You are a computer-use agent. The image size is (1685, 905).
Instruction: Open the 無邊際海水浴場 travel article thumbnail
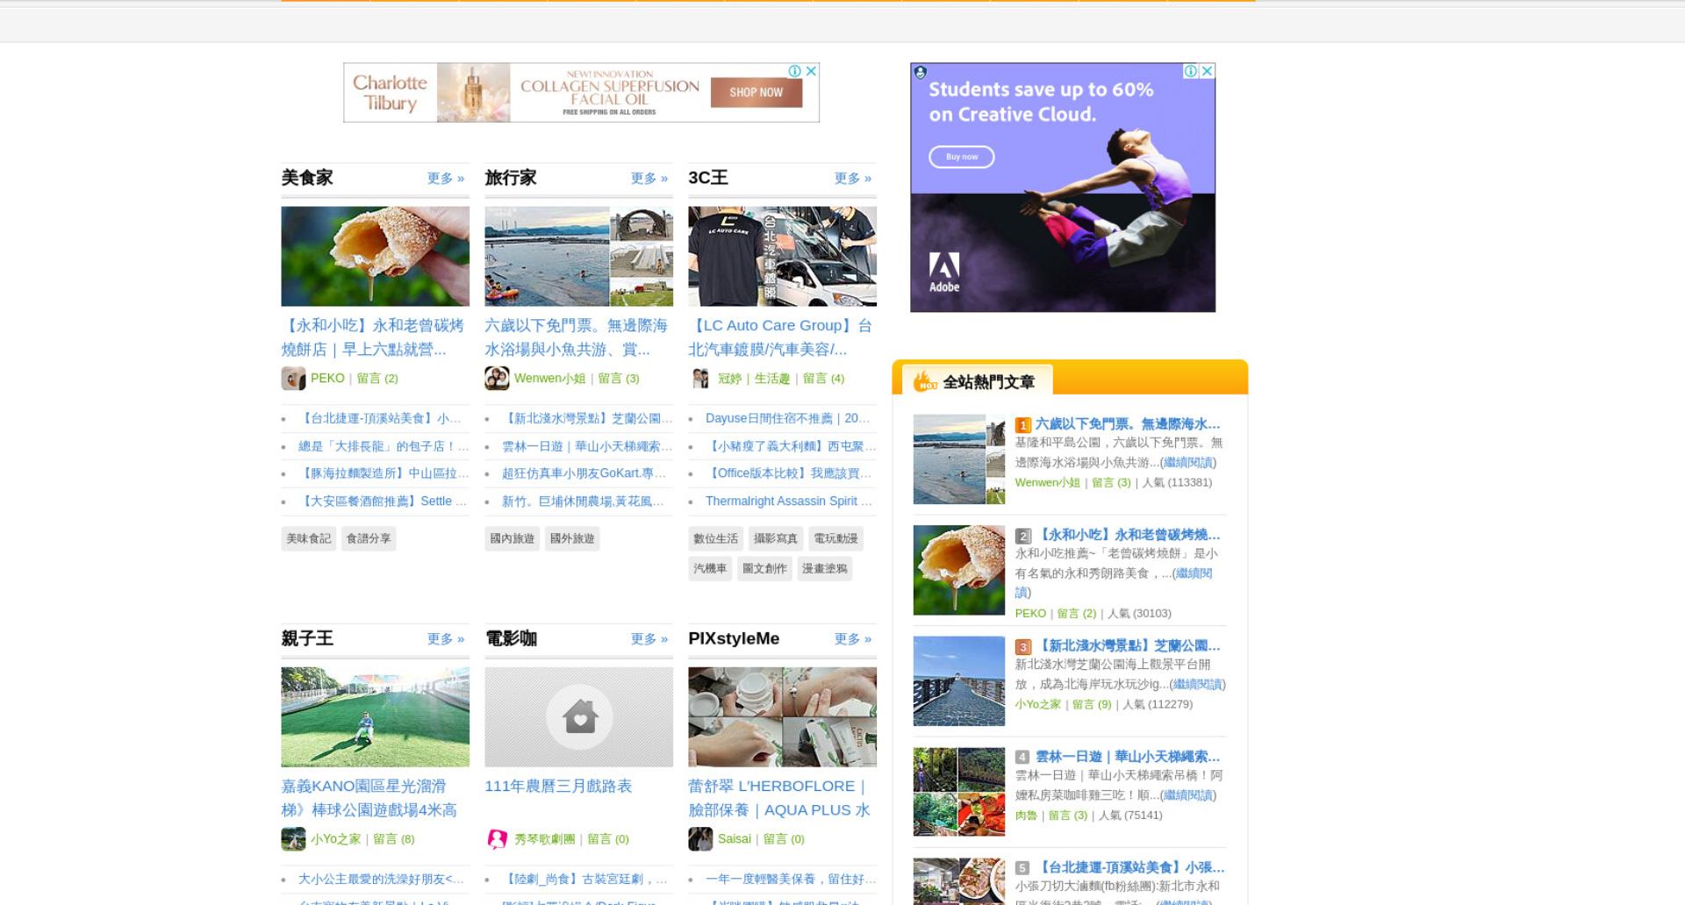pyautogui.click(x=578, y=256)
